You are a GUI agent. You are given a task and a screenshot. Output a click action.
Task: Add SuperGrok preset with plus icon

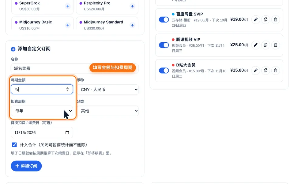click(68, 6)
